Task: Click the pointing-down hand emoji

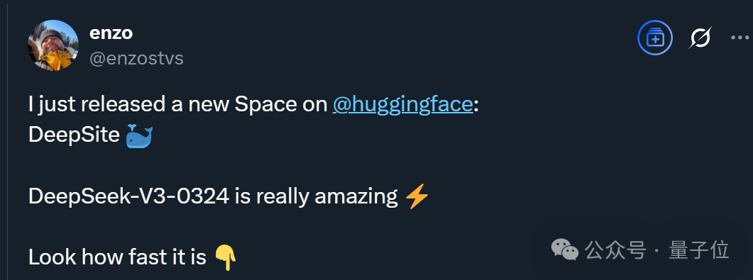Action: 225,257
